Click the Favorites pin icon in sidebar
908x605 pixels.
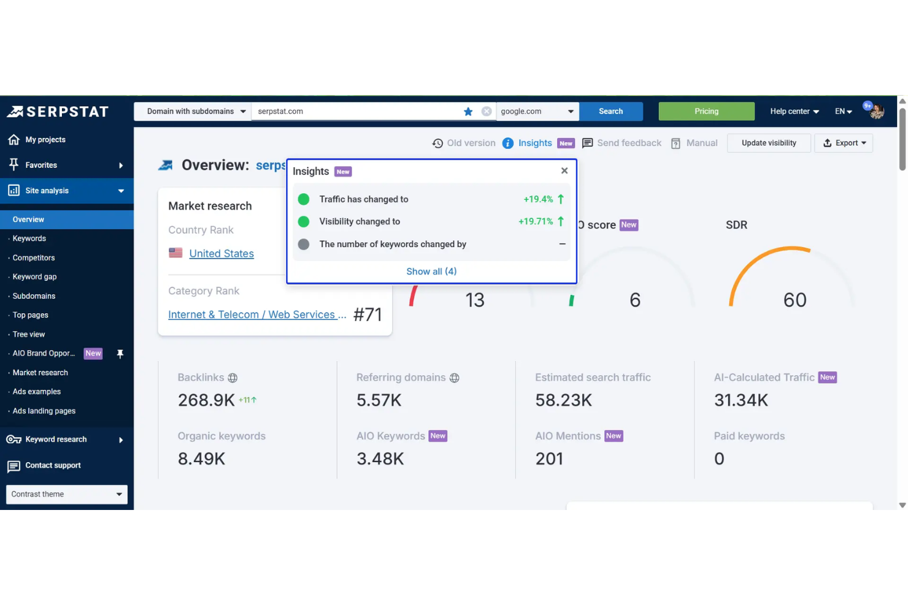(x=13, y=165)
